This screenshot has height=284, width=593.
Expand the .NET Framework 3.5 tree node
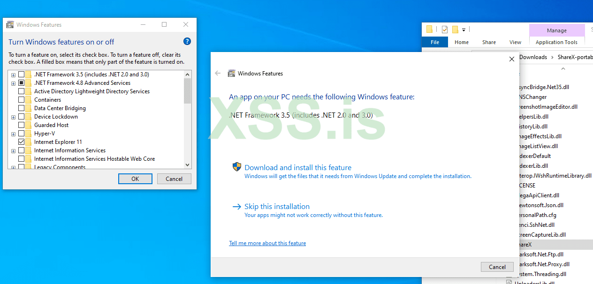[x=13, y=75]
